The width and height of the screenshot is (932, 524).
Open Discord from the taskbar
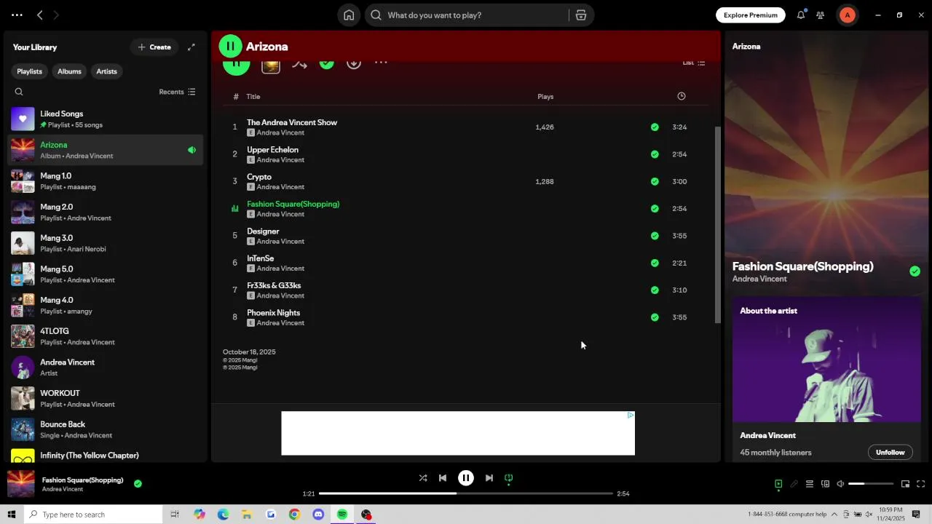pos(318,515)
